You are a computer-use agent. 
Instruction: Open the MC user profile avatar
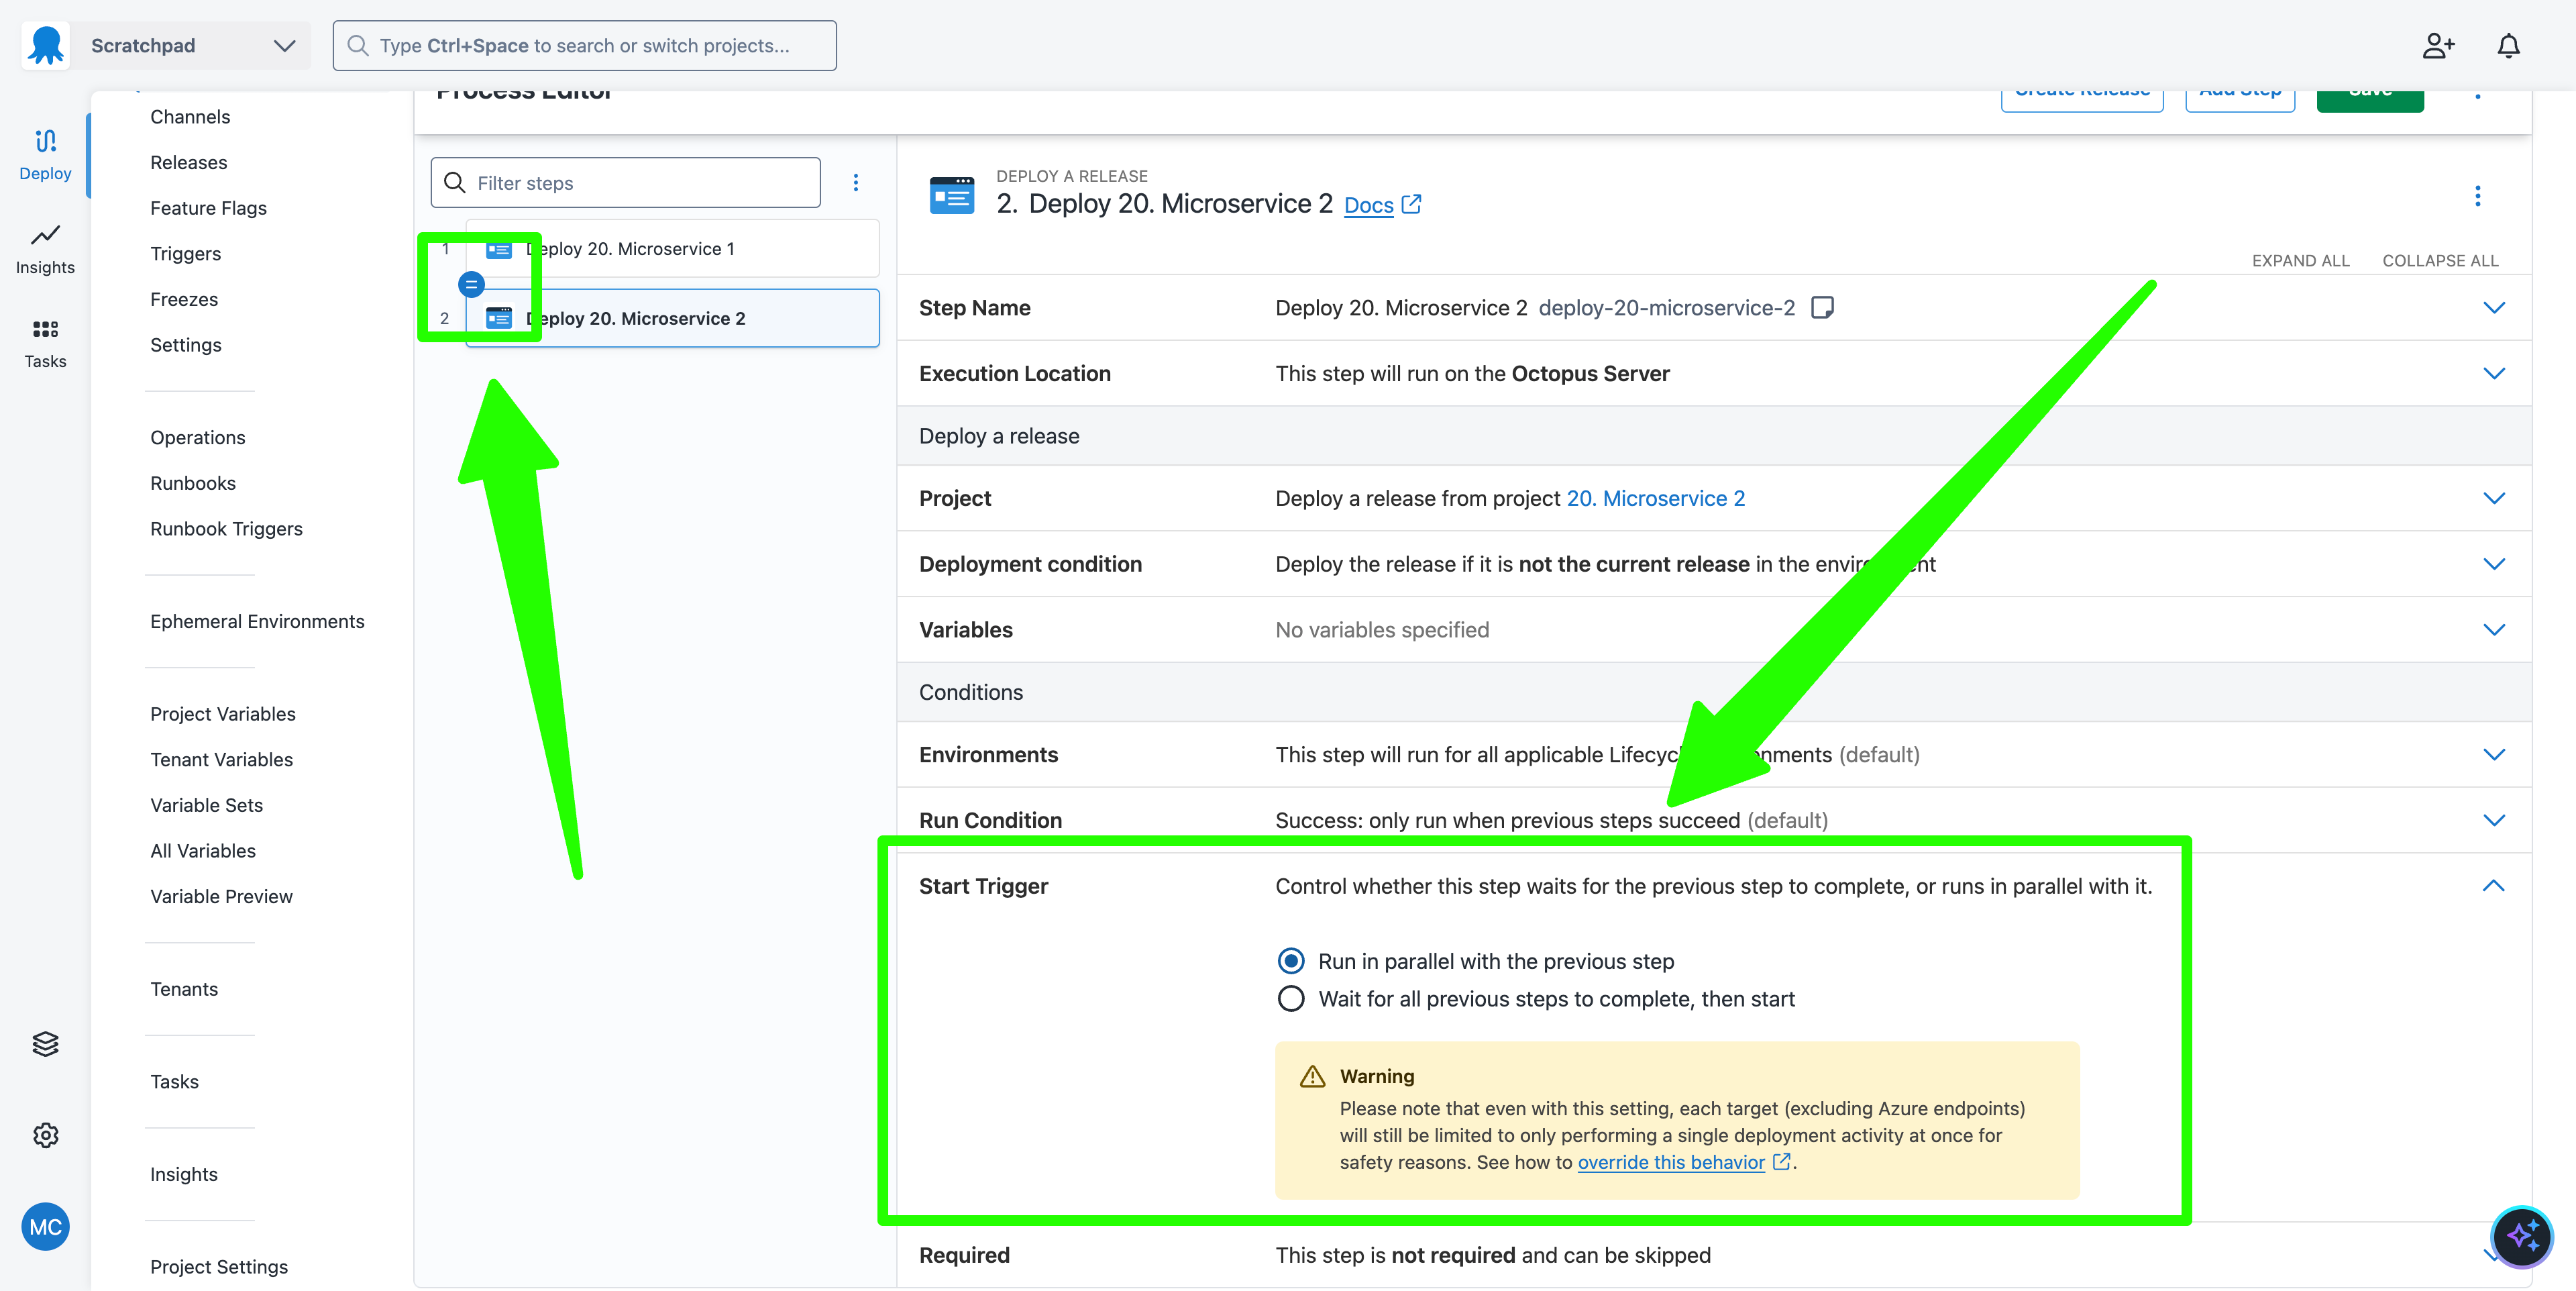click(45, 1227)
